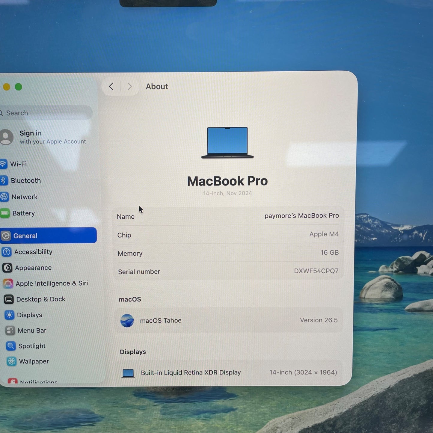Click the "Version 26.5" text

click(319, 320)
